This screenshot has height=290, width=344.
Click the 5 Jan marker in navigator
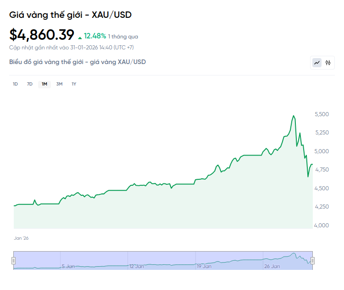(x=68, y=266)
